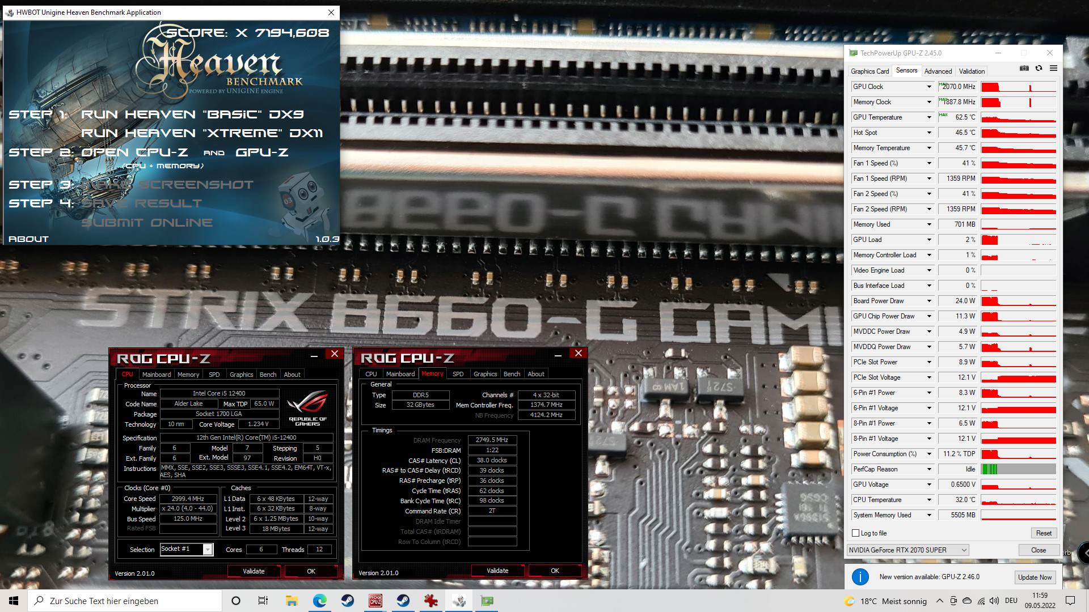
Task: Click the DEU language indicator
Action: point(1011,601)
